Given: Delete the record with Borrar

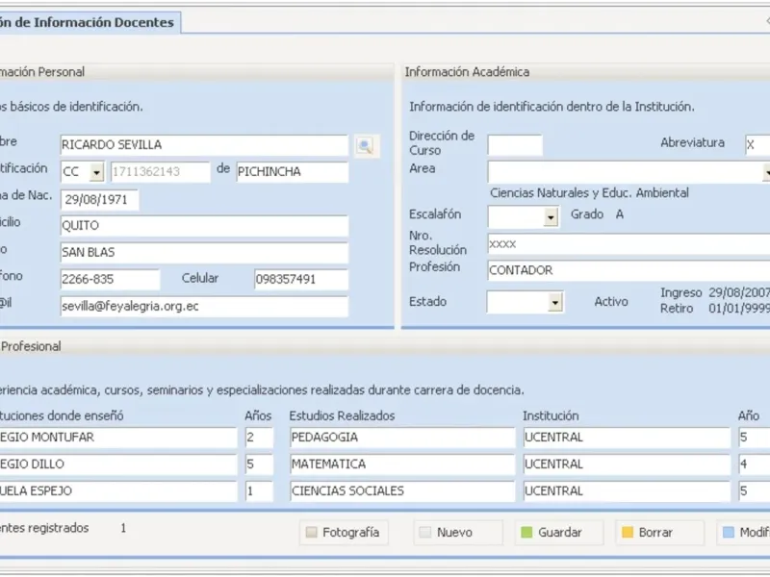Looking at the screenshot, I should coord(659,533).
